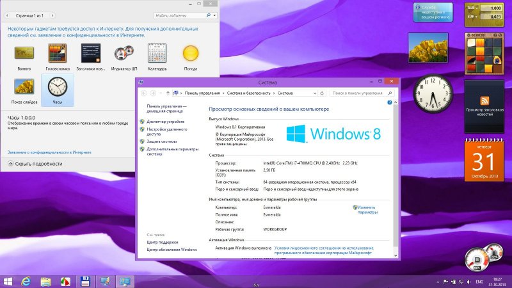Click the volume icon in system tray

pos(469,282)
